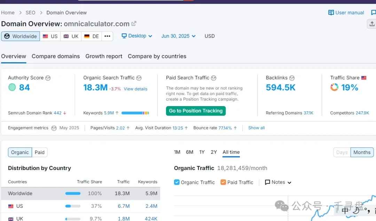Select the 1M time range
The height and width of the screenshot is (221, 376).
[177, 152]
